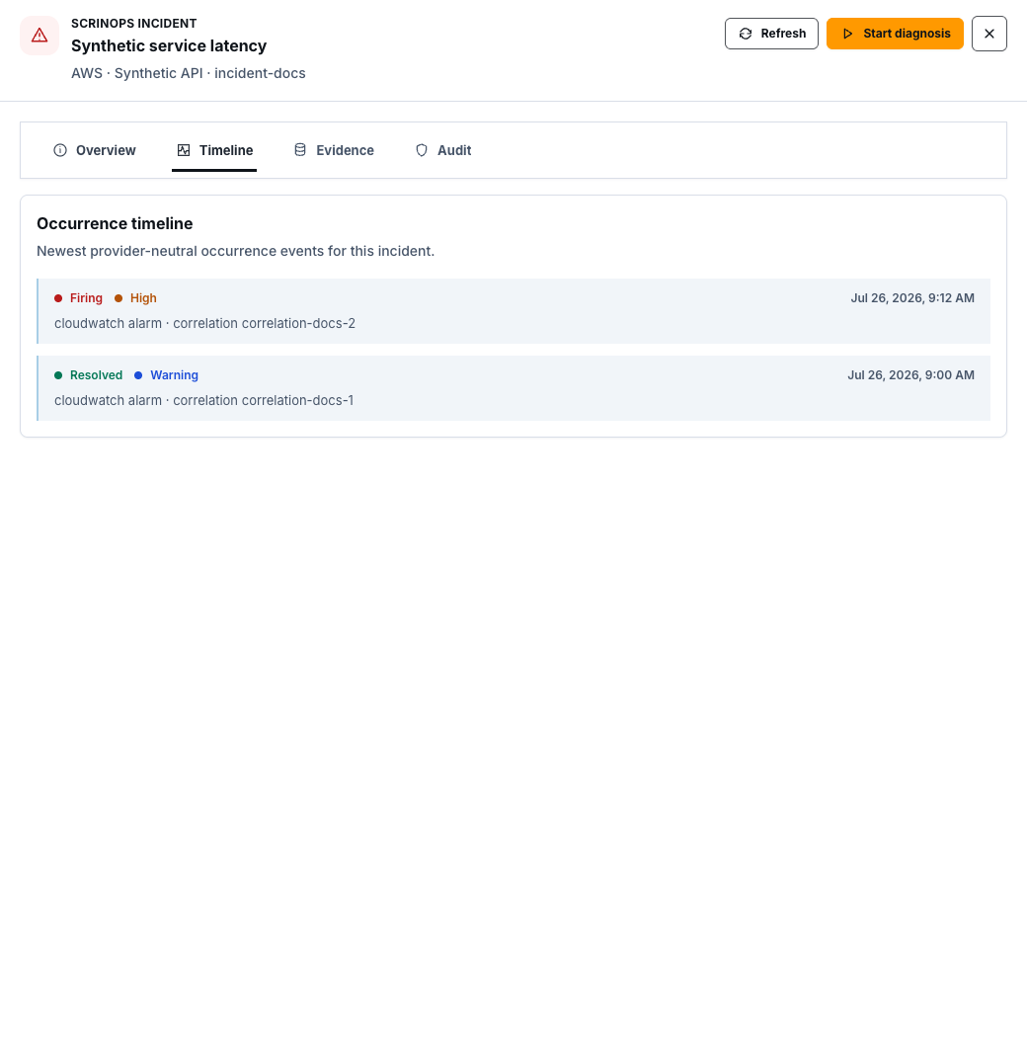The image size is (1027, 1051).
Task: Go to the Audit tab
Action: [443, 150]
